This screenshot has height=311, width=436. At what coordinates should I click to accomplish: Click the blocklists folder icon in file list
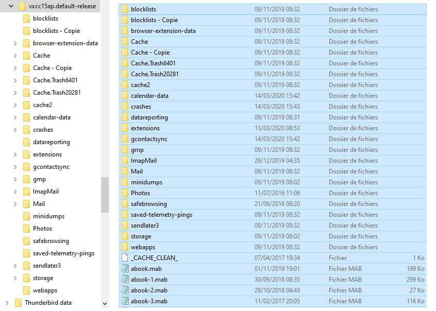125,9
